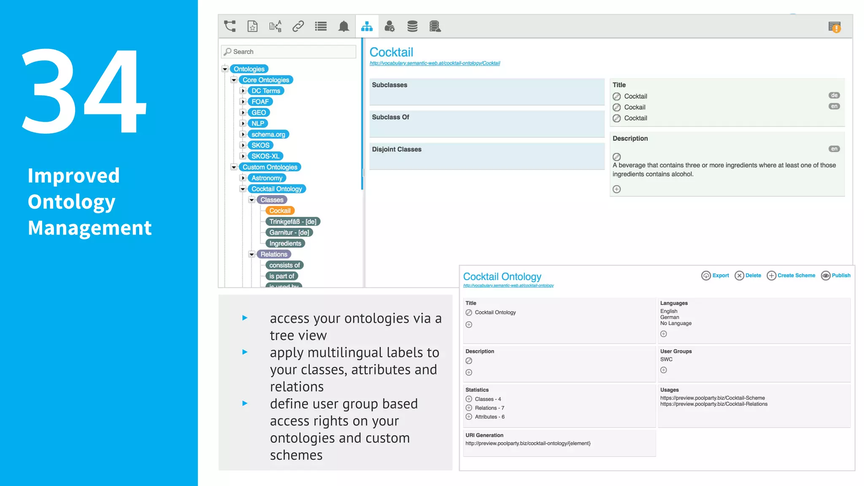Collapse the Custom Ontologies node
This screenshot has height=486, width=864.
234,167
